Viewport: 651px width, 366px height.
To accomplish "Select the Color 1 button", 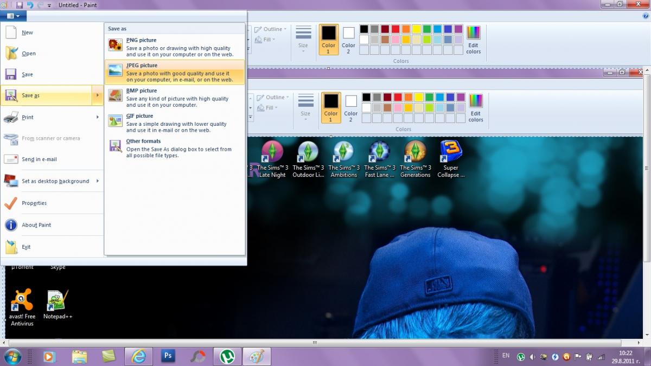I will click(x=328, y=40).
